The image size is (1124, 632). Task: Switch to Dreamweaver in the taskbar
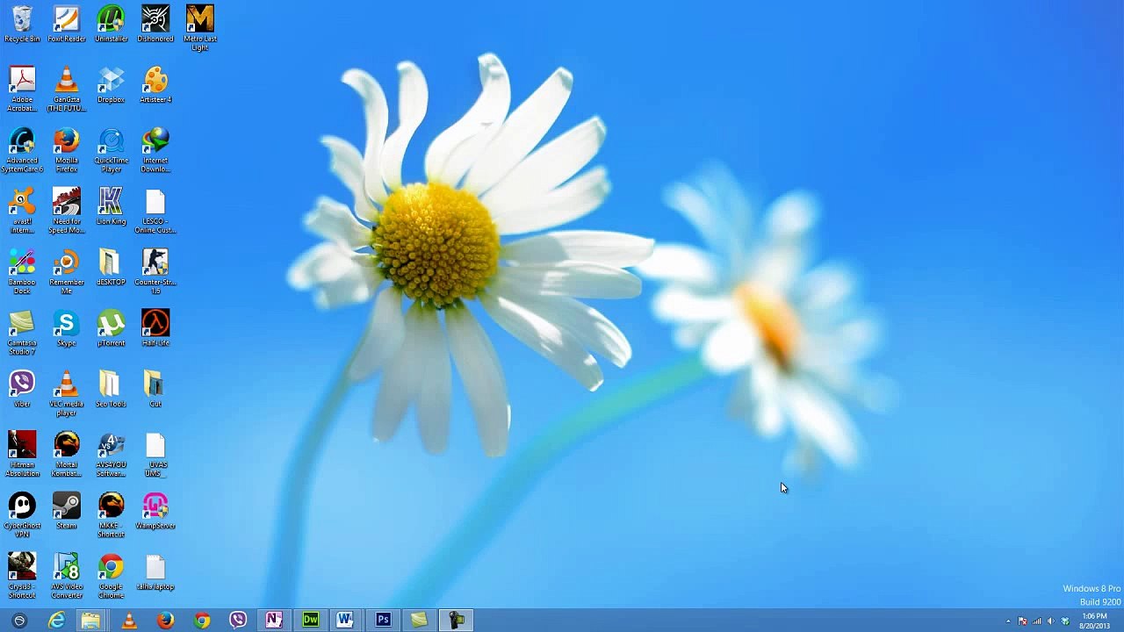click(x=311, y=621)
